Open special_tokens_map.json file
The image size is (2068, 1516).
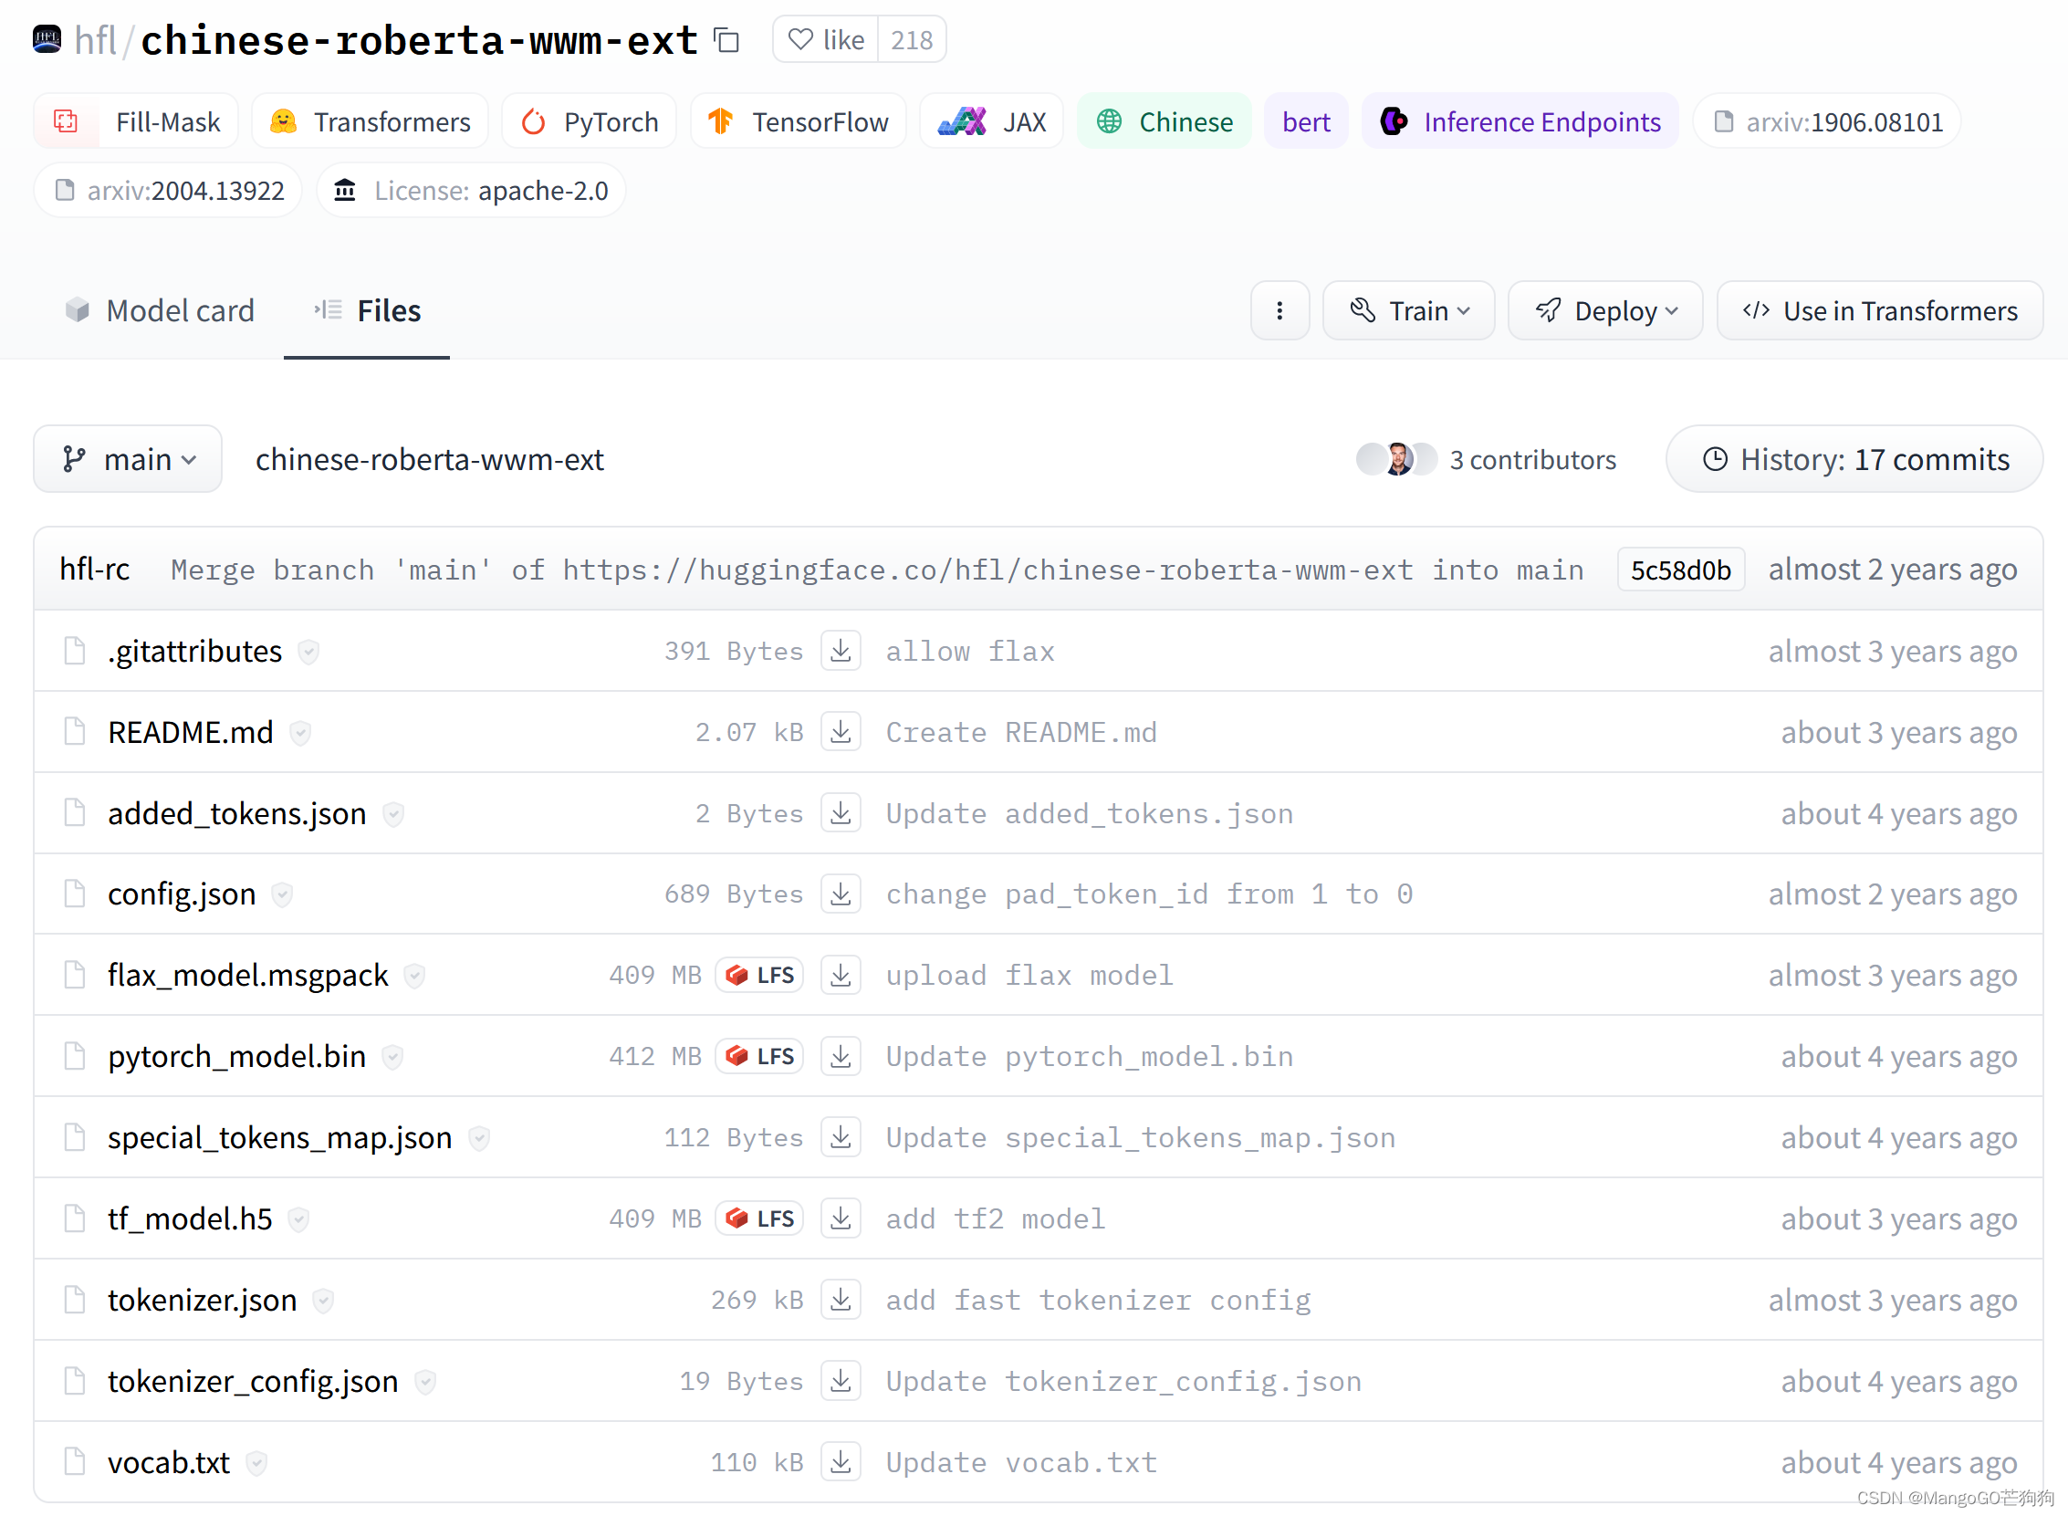[x=280, y=1137]
